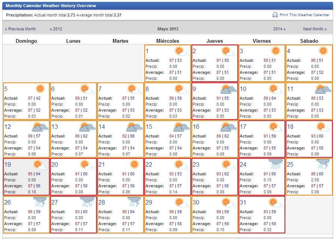Click the actual month total 2.73 value
The height and width of the screenshot is (239, 335).
click(x=71, y=15)
